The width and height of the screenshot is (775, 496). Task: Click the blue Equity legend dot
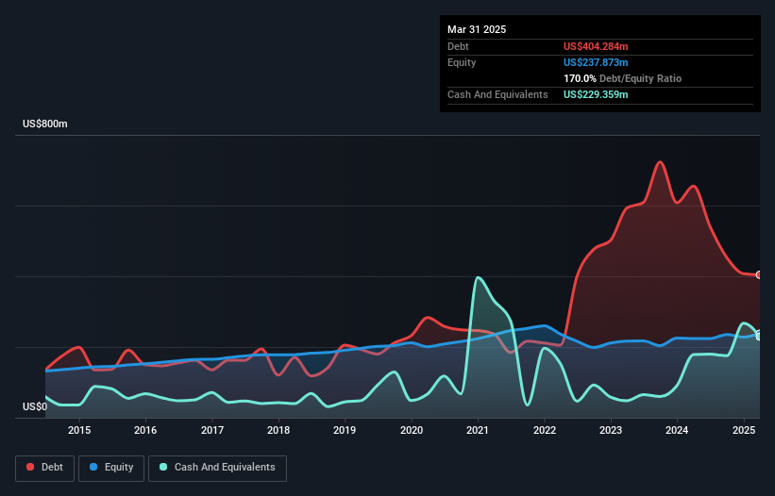[93, 467]
